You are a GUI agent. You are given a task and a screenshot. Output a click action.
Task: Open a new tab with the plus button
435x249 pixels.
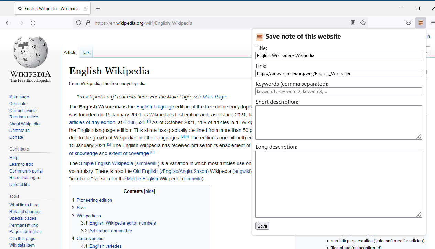(x=99, y=8)
